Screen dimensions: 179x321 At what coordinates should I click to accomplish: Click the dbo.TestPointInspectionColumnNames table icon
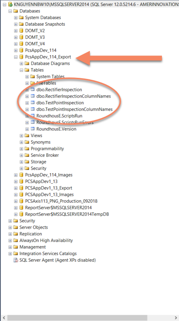coord(33,109)
